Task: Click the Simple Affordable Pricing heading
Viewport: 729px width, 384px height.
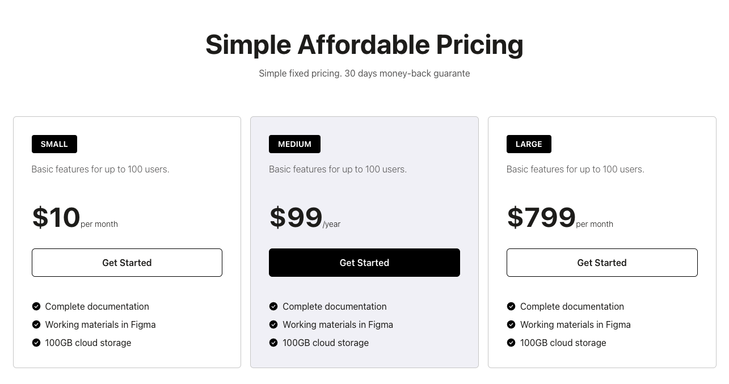Action: [x=364, y=44]
